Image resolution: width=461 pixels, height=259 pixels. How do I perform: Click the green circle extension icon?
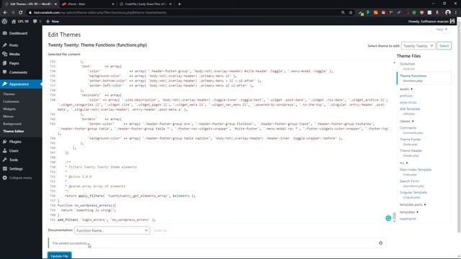click(x=414, y=13)
